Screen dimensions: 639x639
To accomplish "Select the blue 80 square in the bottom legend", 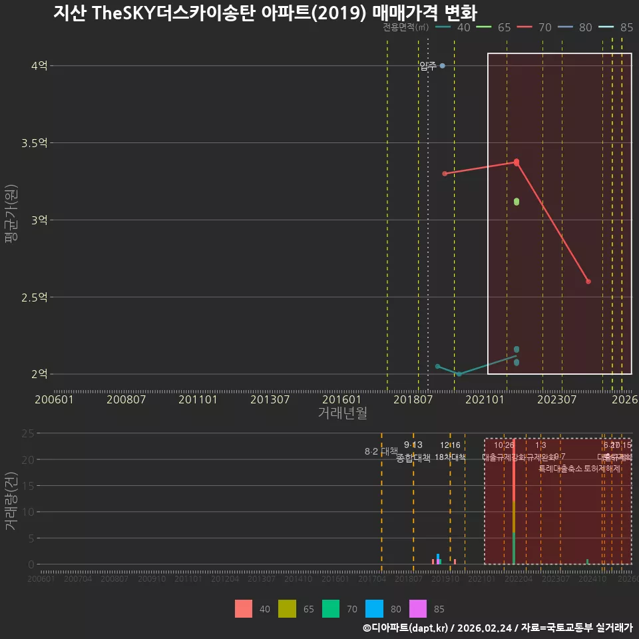I will (374, 609).
